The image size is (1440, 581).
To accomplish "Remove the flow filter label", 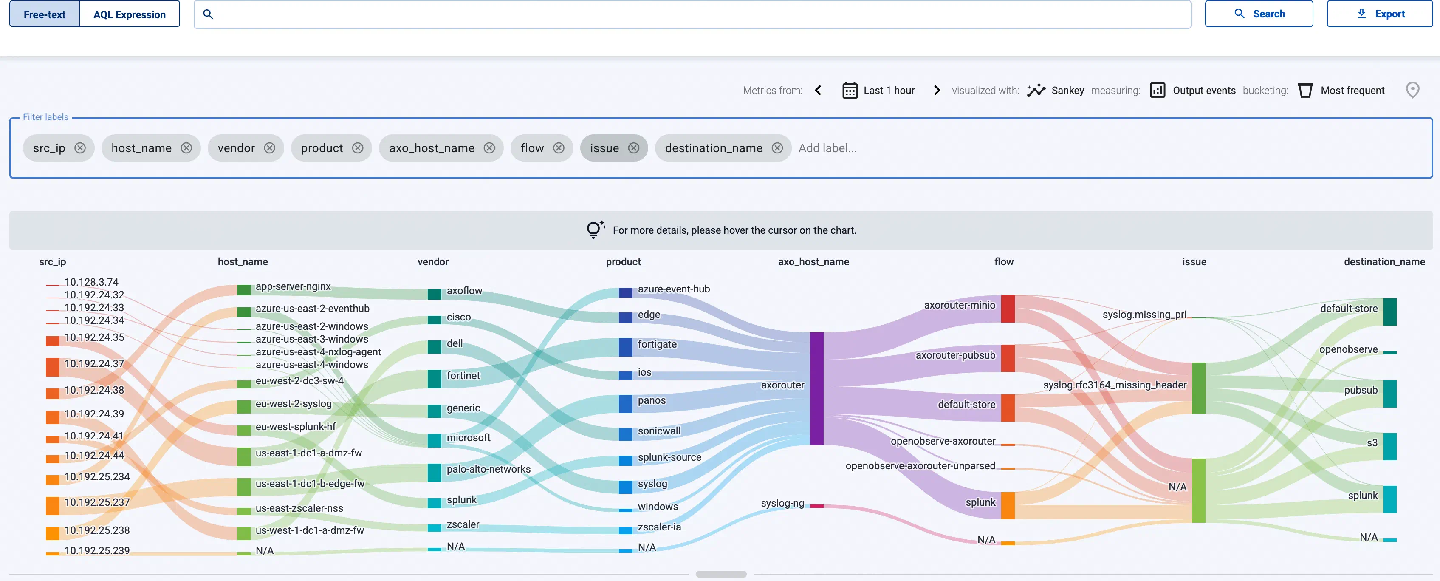I will pyautogui.click(x=559, y=147).
